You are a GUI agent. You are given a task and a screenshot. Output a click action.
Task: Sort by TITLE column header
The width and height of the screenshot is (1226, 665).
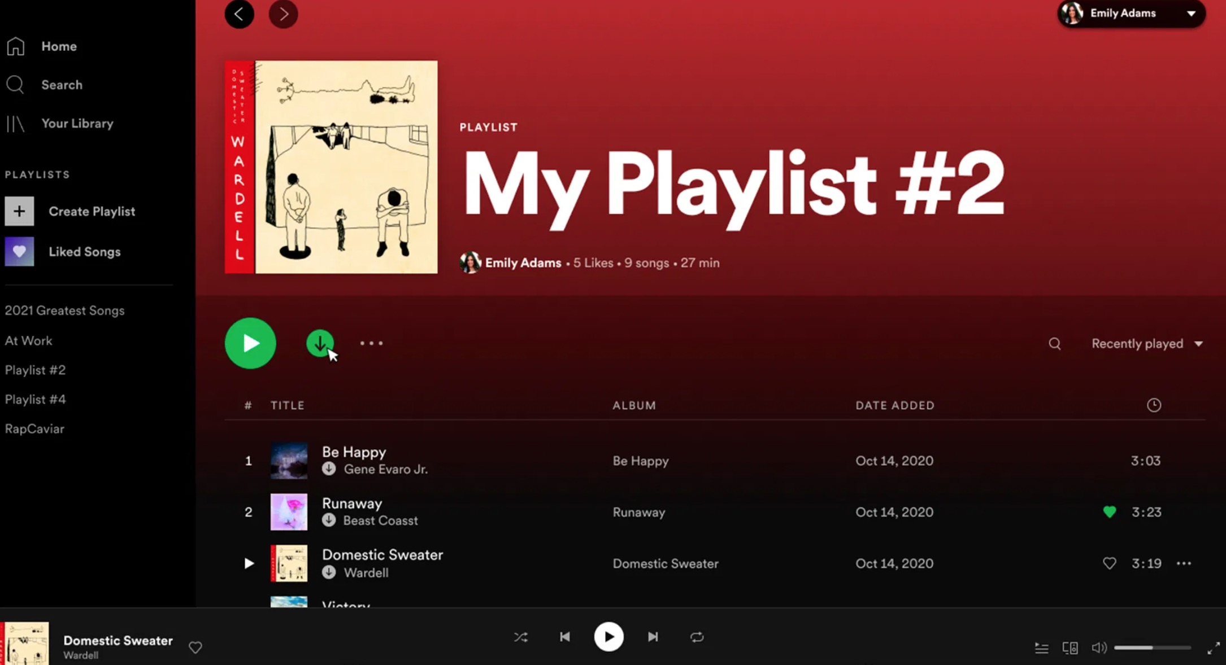click(288, 405)
